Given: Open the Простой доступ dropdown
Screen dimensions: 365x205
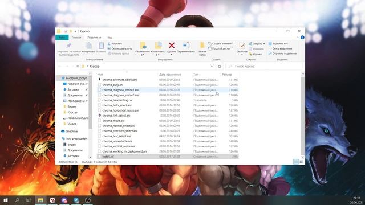Looking at the screenshot, I should 220,48.
